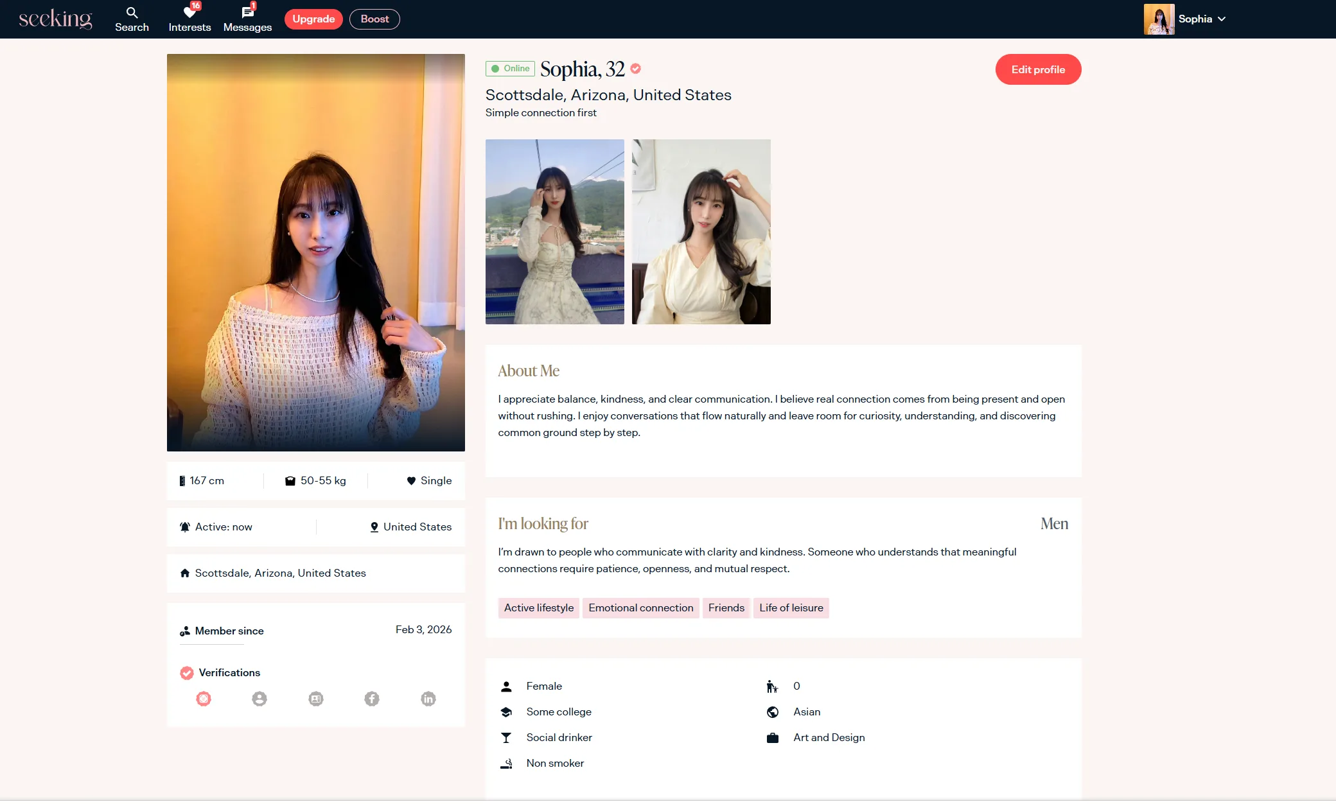This screenshot has height=804, width=1336.
Task: Open Interests heart icon with badge
Action: (189, 13)
